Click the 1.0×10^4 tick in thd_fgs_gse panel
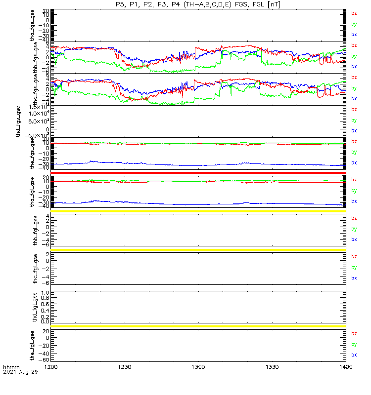371x395 pixels. click(39, 114)
